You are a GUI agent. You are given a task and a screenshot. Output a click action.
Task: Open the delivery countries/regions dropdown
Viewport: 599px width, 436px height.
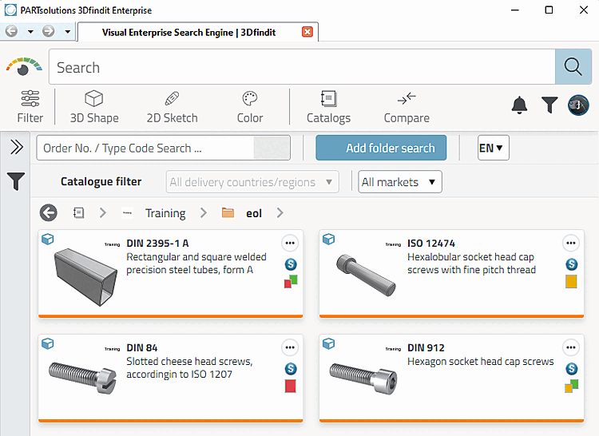click(252, 182)
